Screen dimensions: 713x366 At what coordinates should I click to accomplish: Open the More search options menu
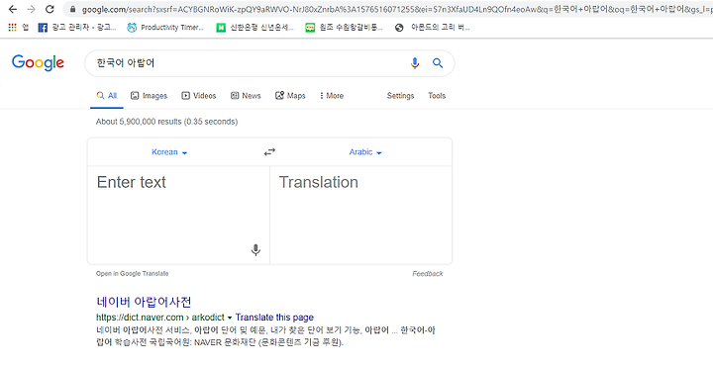point(332,96)
